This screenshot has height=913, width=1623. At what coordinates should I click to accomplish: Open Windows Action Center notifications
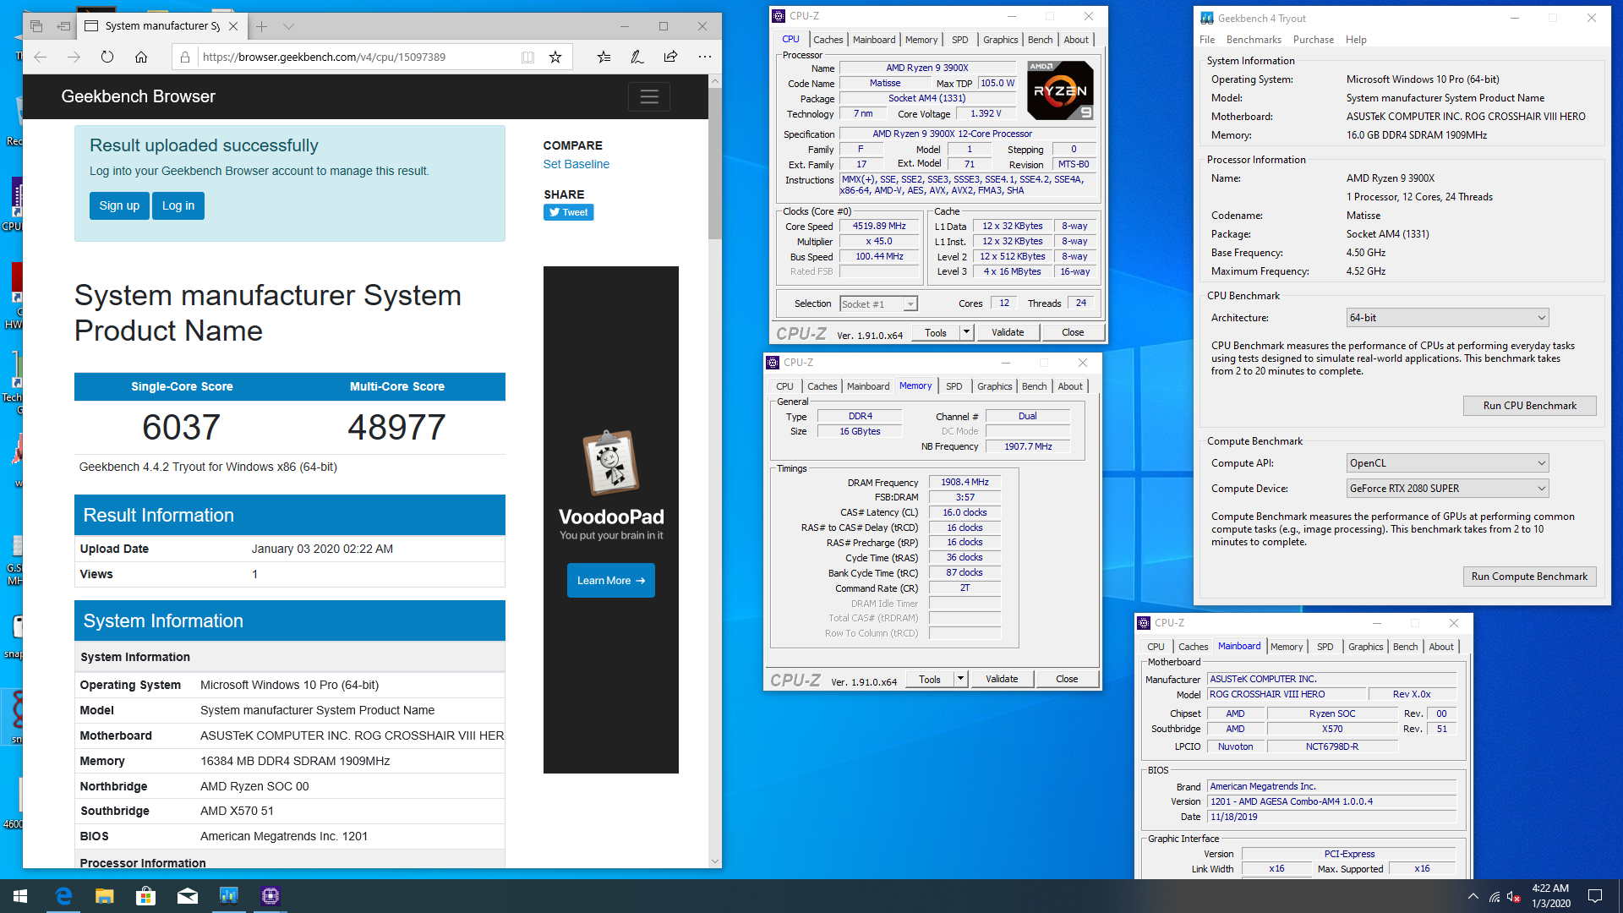[x=1595, y=896]
